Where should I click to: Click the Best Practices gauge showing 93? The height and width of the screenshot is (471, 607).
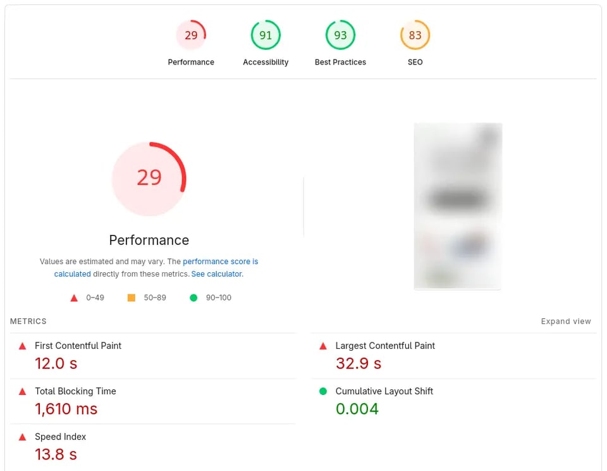pyautogui.click(x=340, y=35)
